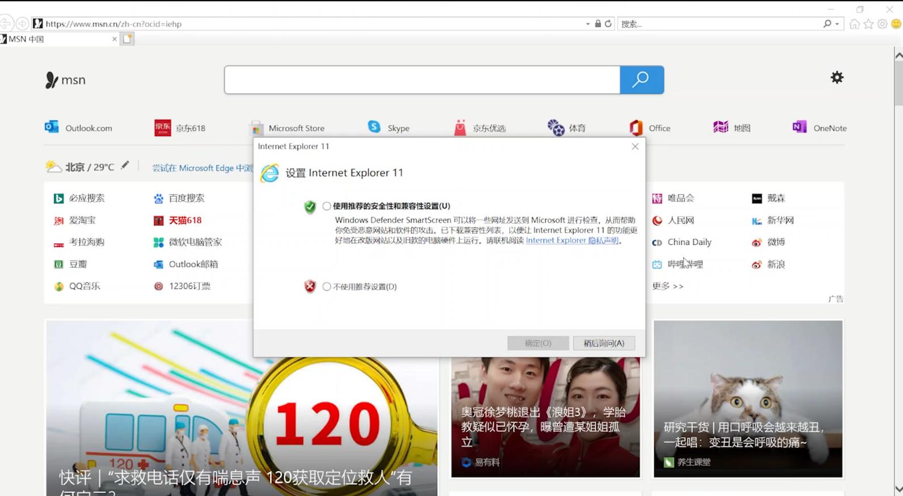Screen dimensions: 903x496
Task: Click the browser refresh icon
Action: click(608, 24)
